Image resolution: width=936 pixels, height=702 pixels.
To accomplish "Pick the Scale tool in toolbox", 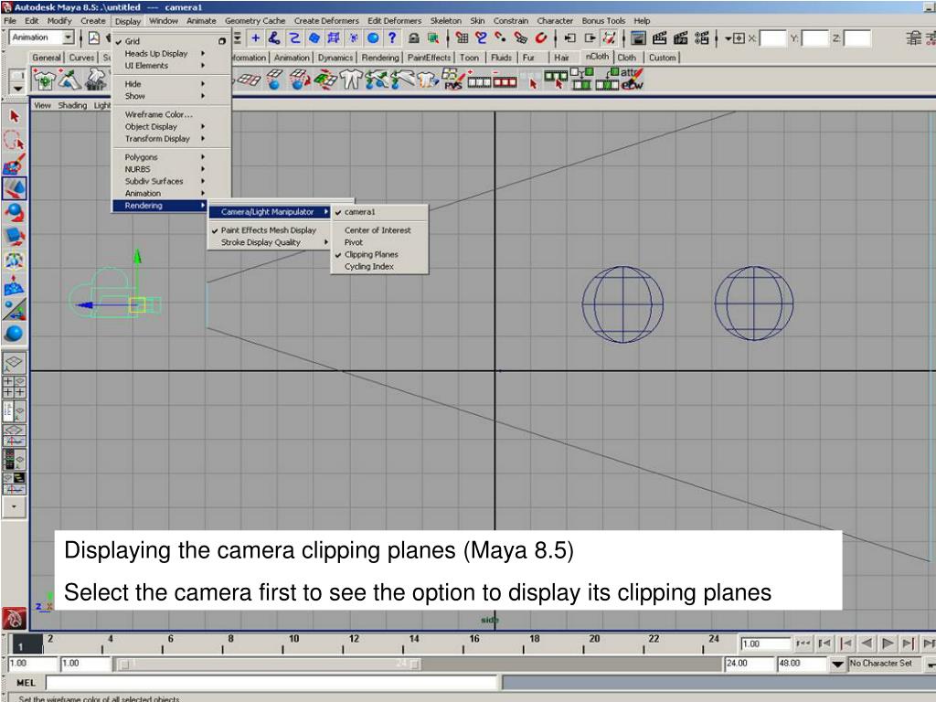I will click(x=15, y=237).
